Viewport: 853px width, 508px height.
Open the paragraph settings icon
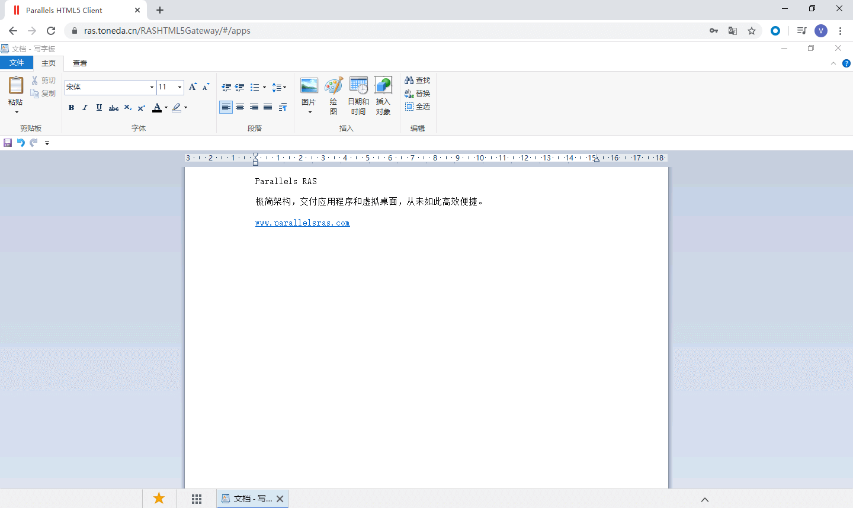pyautogui.click(x=283, y=107)
